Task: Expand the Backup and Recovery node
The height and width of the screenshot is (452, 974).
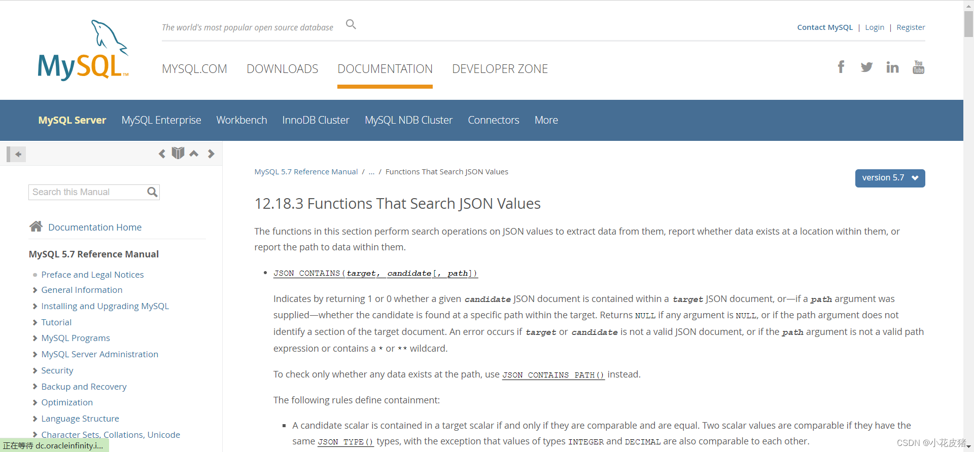Action: pos(35,387)
